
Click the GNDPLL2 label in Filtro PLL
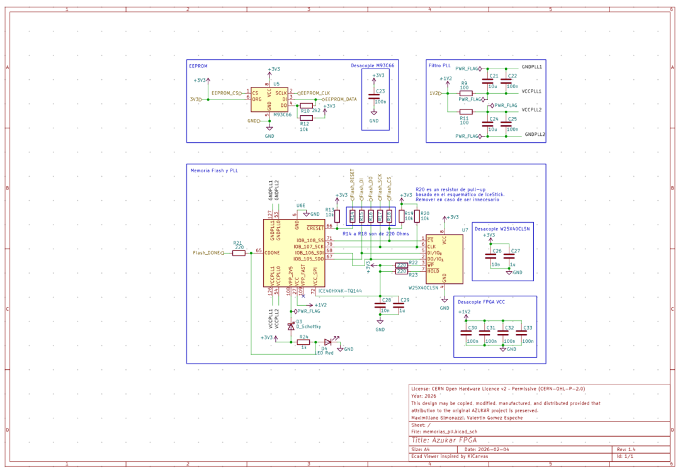[535, 135]
